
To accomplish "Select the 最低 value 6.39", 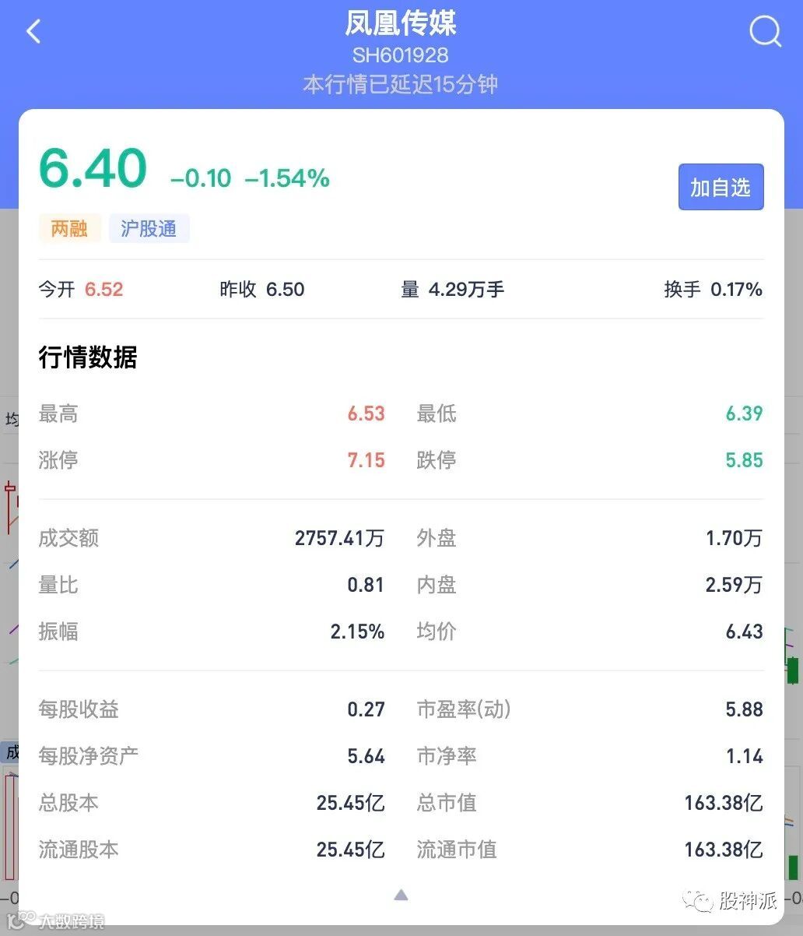I will click(745, 413).
